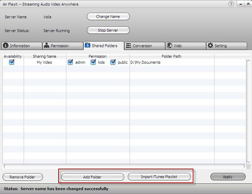252x194 pixels.
Task: Click the Permission tab person icon
Action: click(x=47, y=45)
